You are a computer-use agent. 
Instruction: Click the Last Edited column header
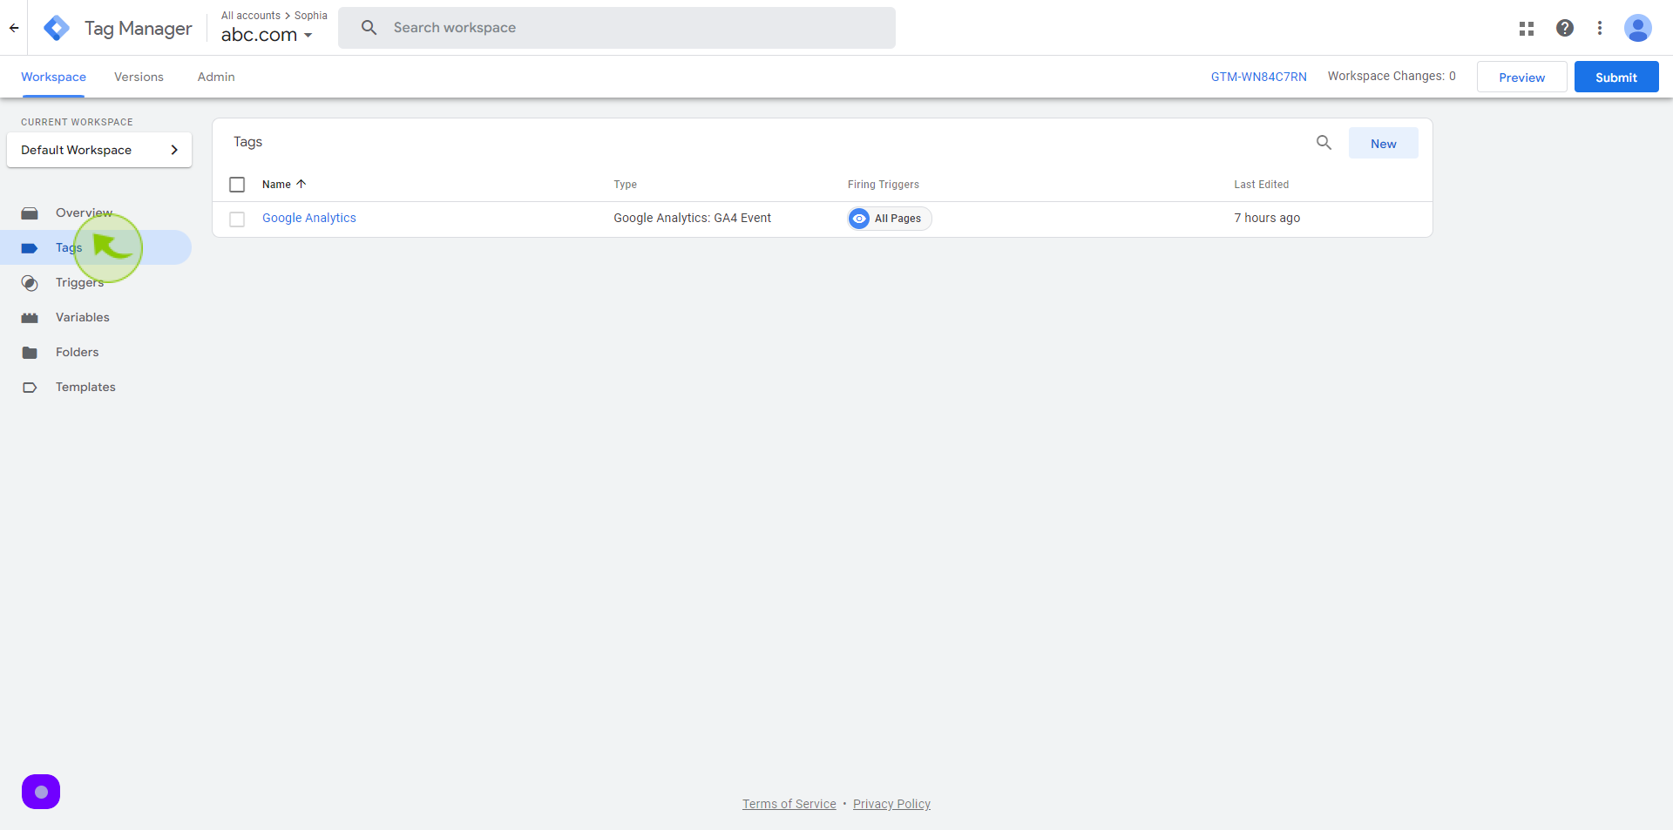coord(1261,185)
